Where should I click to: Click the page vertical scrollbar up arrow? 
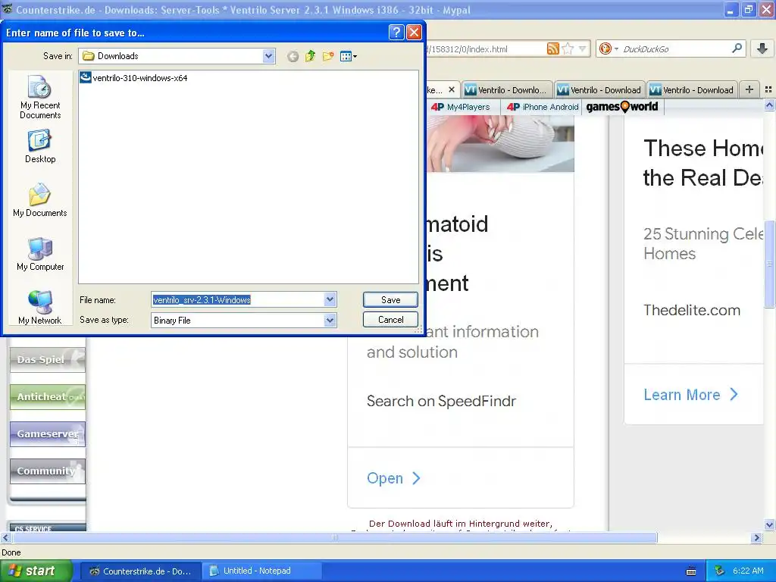tap(770, 105)
